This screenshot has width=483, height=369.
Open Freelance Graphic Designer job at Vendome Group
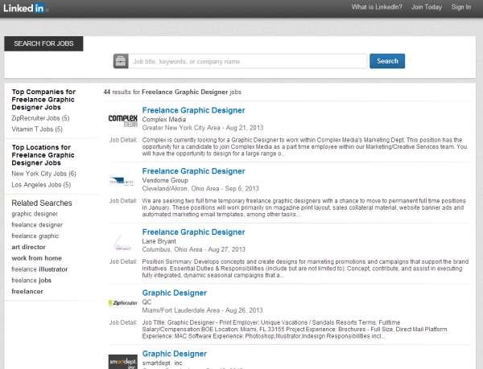193,171
